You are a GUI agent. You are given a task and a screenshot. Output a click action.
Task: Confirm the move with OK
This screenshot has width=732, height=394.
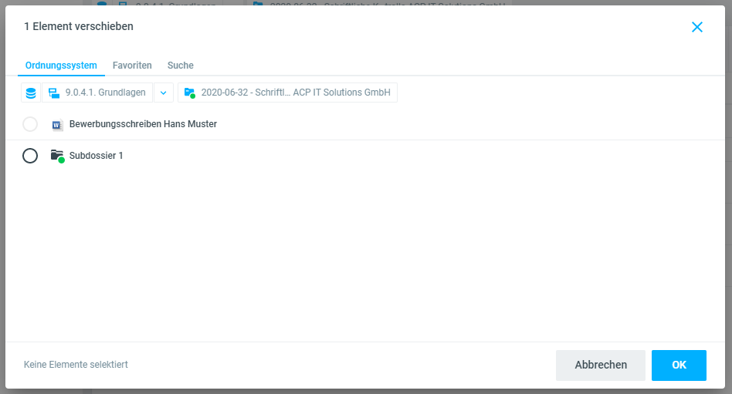coord(679,365)
